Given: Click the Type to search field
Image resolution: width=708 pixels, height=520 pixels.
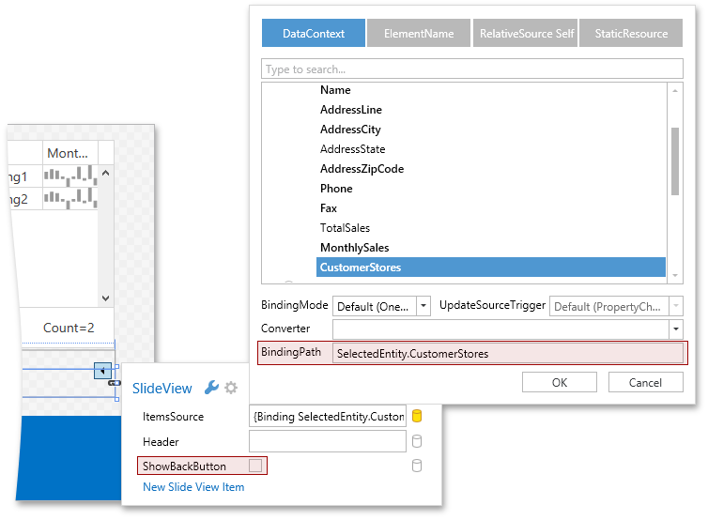Looking at the screenshot, I should click(x=472, y=69).
